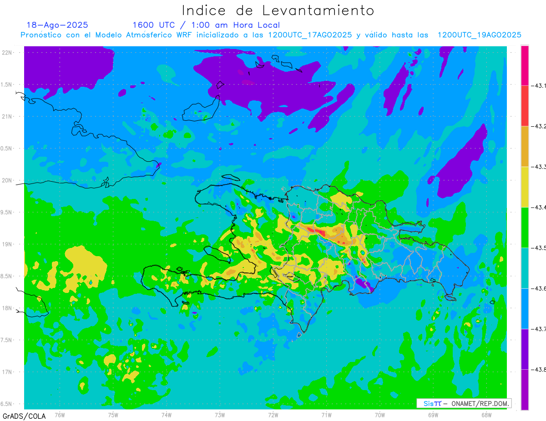Click legend value '-43.4'
Image resolution: width=546 pixels, height=421 pixels.
pyautogui.click(x=538, y=207)
